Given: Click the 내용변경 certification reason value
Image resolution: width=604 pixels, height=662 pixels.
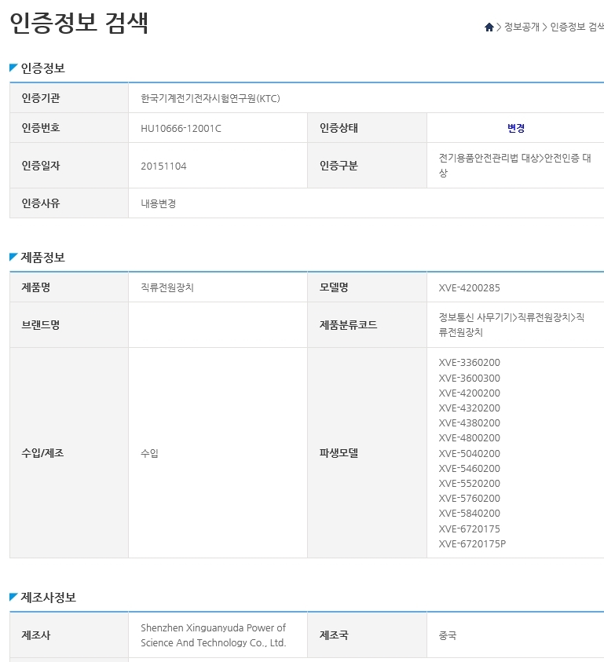Looking at the screenshot, I should coord(158,203).
